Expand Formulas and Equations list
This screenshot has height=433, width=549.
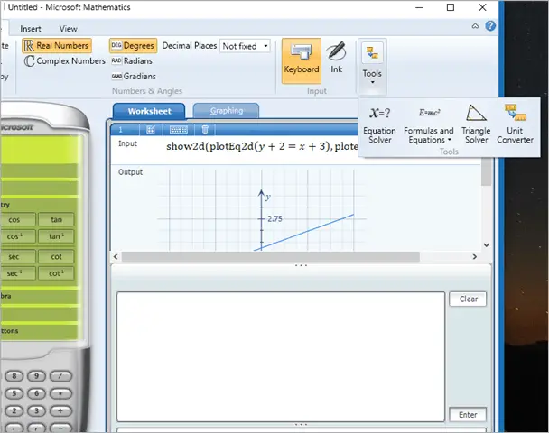click(x=429, y=124)
